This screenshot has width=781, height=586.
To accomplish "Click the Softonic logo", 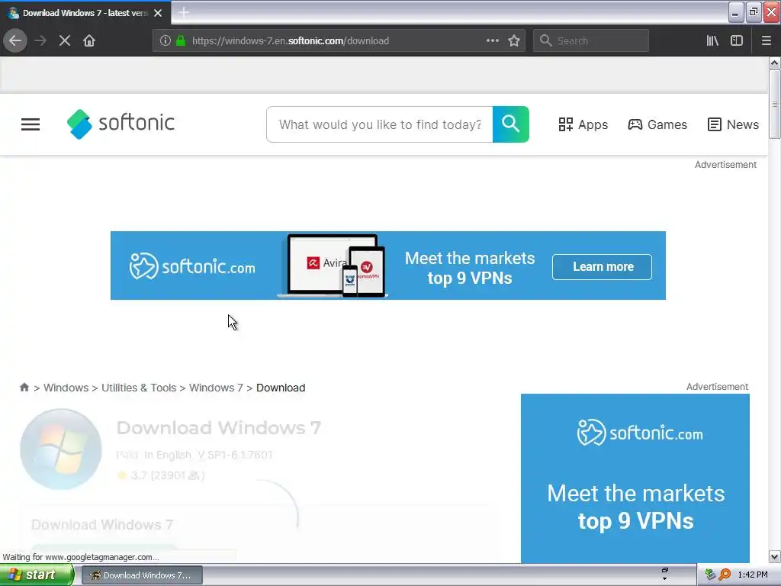I will [121, 124].
